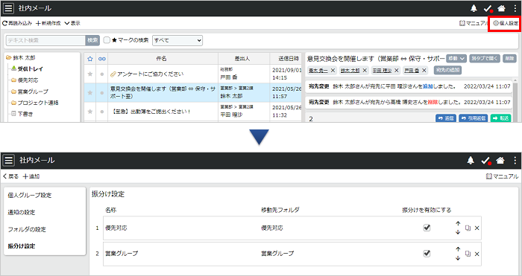Click the unread glasses column header icon
The height and width of the screenshot is (276, 522).
tap(102, 59)
